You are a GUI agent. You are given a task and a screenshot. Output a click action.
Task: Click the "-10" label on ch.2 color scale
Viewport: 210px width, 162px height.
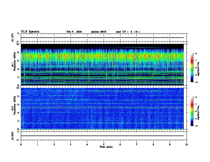196,126
